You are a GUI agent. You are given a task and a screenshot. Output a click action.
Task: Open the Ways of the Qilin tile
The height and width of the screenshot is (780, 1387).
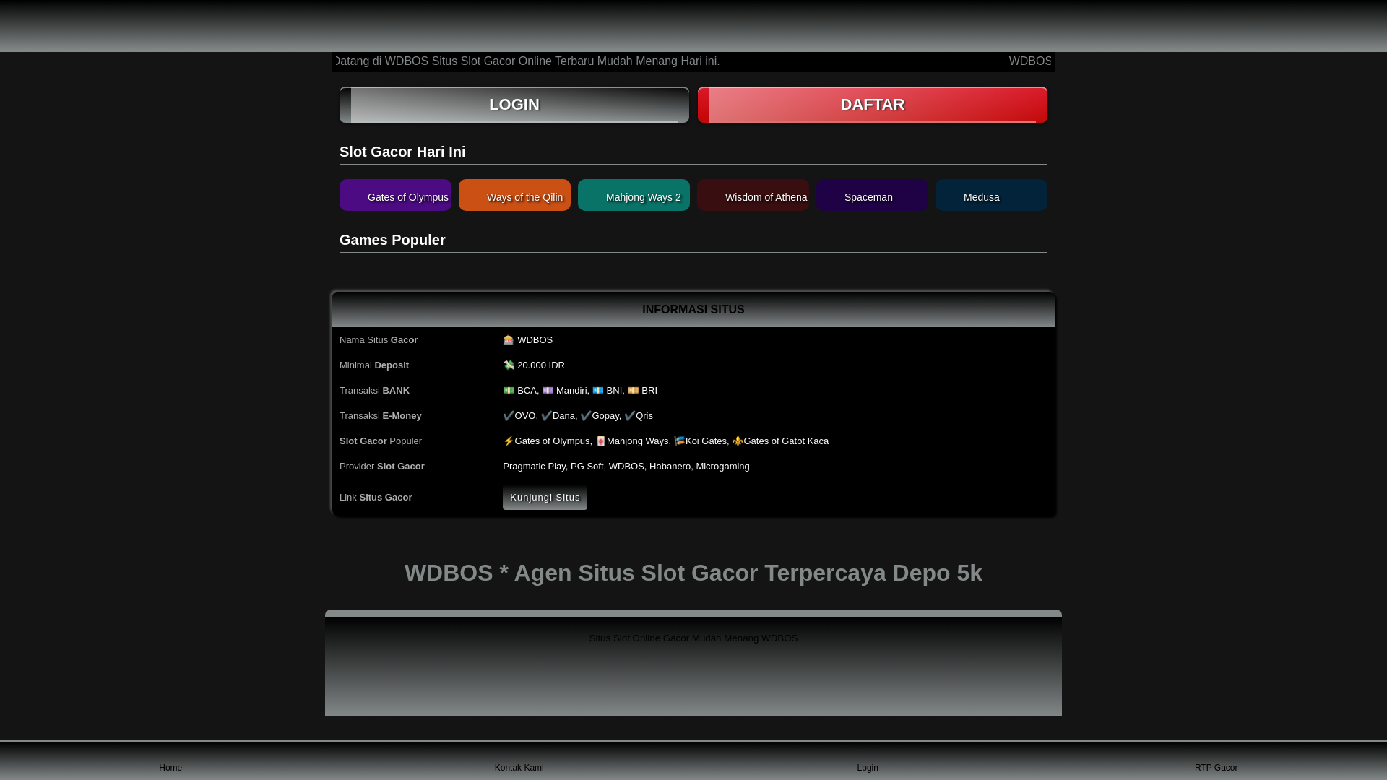coord(514,195)
